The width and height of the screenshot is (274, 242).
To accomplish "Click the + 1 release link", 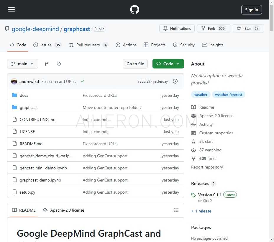I will click(x=201, y=211).
